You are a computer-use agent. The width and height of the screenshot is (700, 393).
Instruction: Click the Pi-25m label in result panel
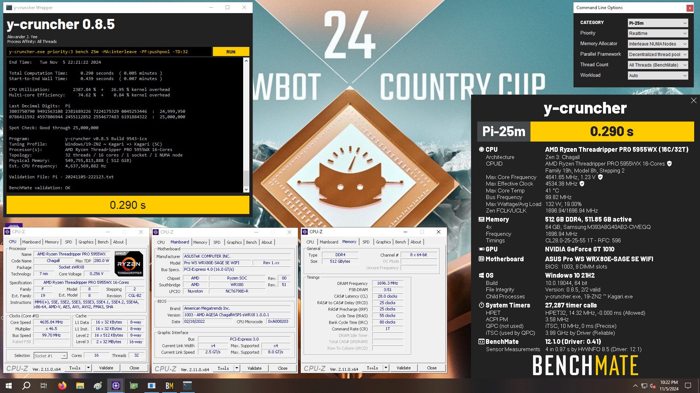(504, 131)
